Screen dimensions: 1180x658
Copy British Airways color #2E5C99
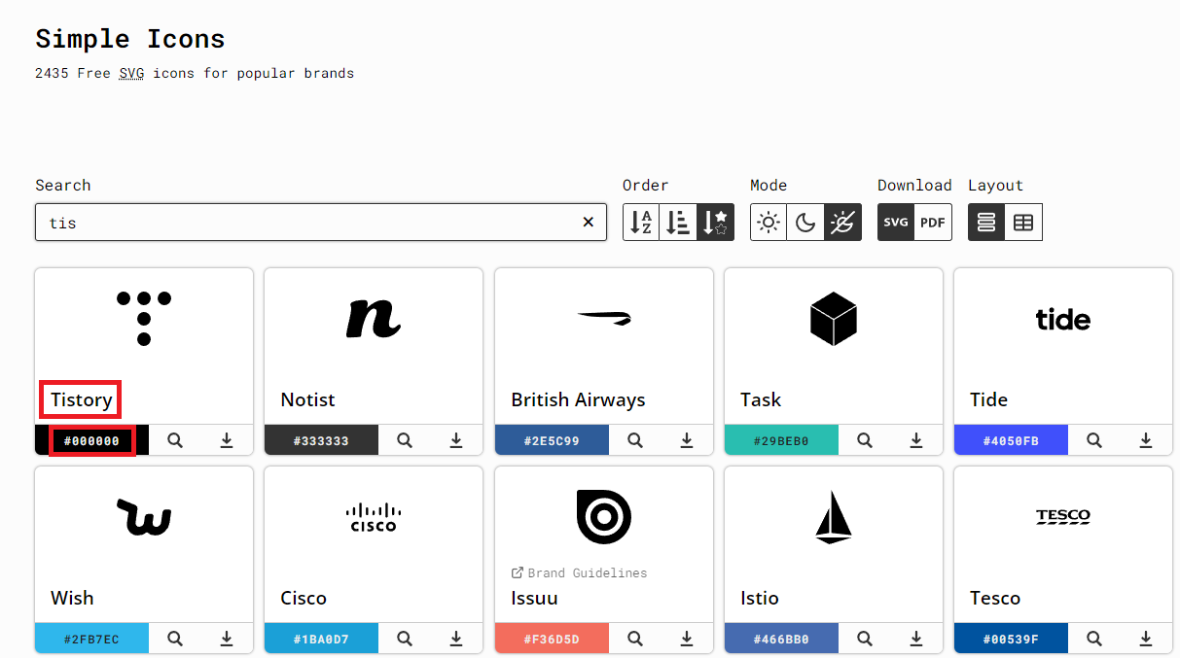[x=552, y=440]
